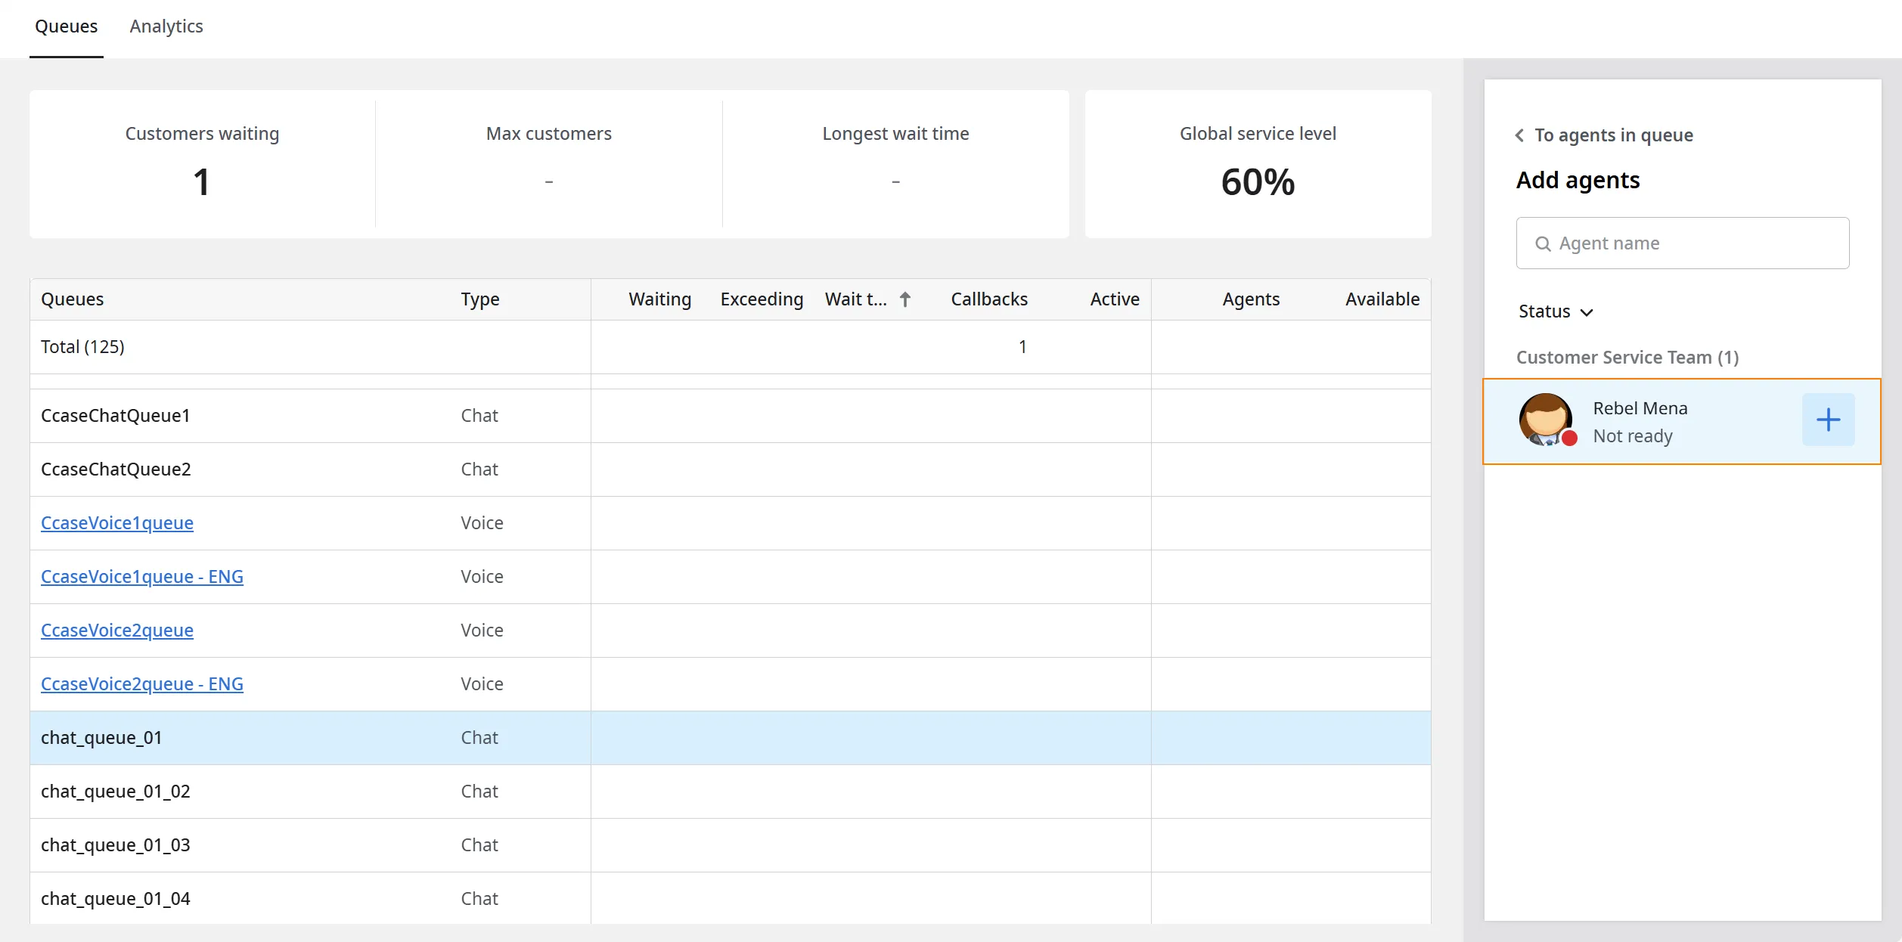Select the chat_queue_01 row
Viewport: 1902px width, 942px height.
(x=731, y=738)
